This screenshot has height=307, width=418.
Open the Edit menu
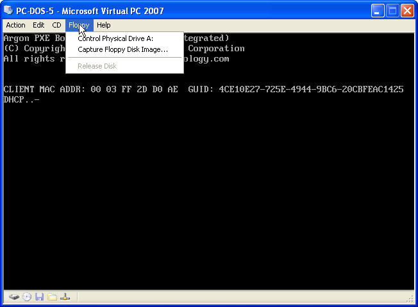(38, 26)
